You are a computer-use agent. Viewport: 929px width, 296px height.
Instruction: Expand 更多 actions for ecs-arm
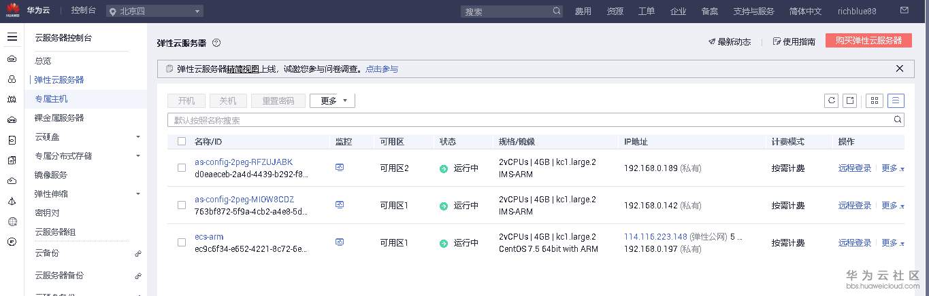[x=893, y=243]
